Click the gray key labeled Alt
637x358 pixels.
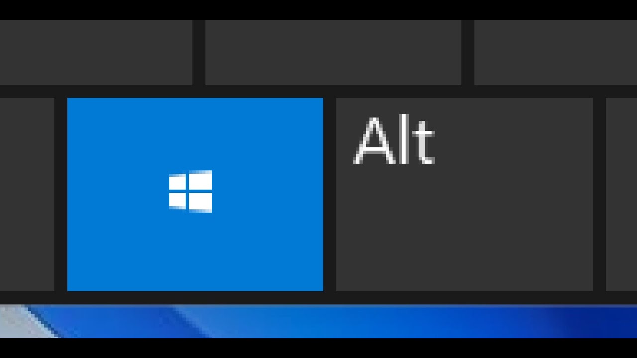point(464,194)
